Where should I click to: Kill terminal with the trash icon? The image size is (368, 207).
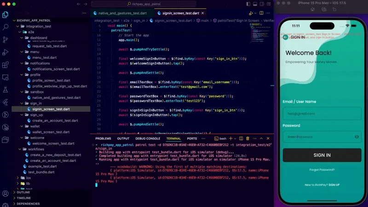247,138
